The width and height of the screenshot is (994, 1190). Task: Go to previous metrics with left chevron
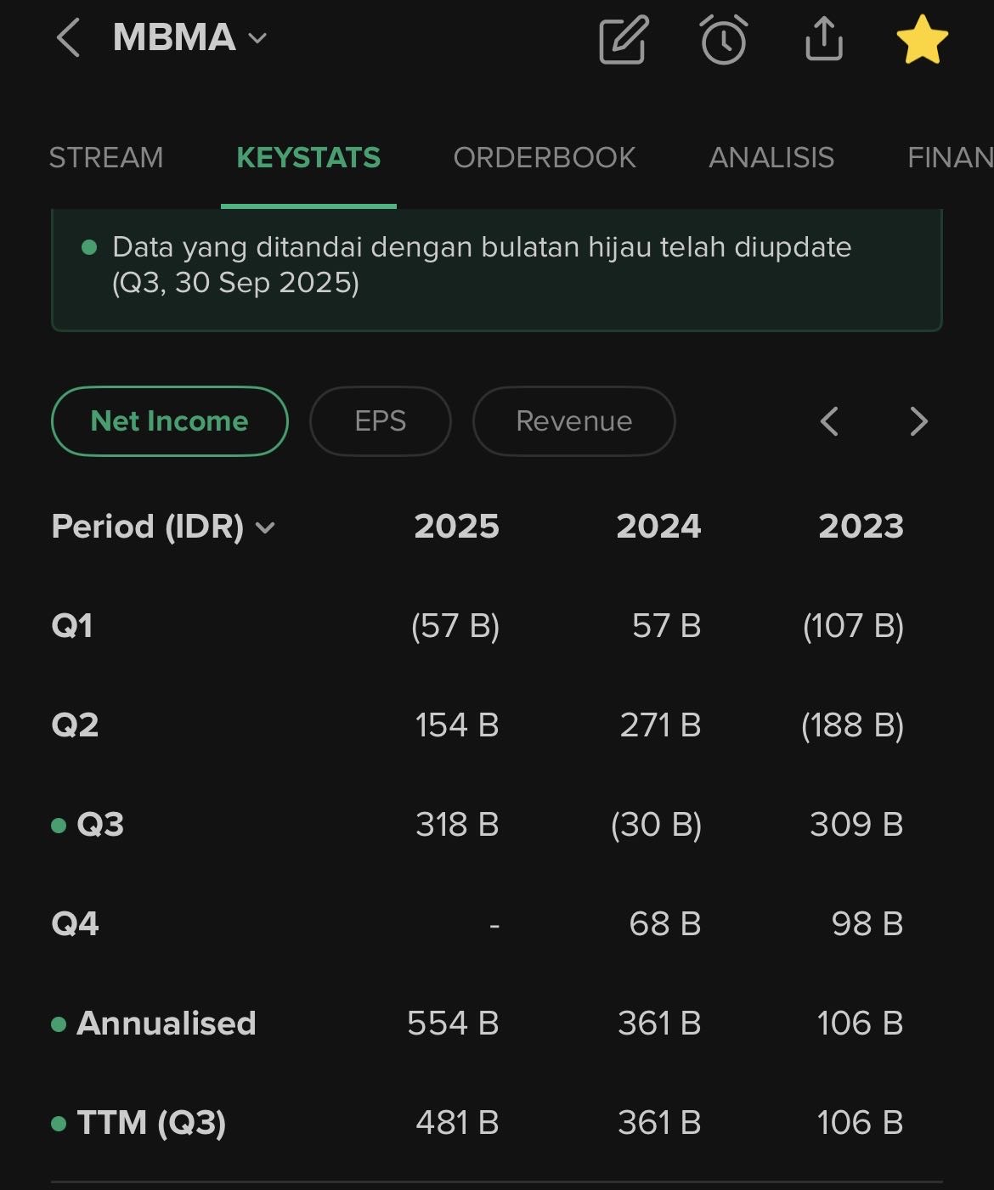(x=829, y=421)
